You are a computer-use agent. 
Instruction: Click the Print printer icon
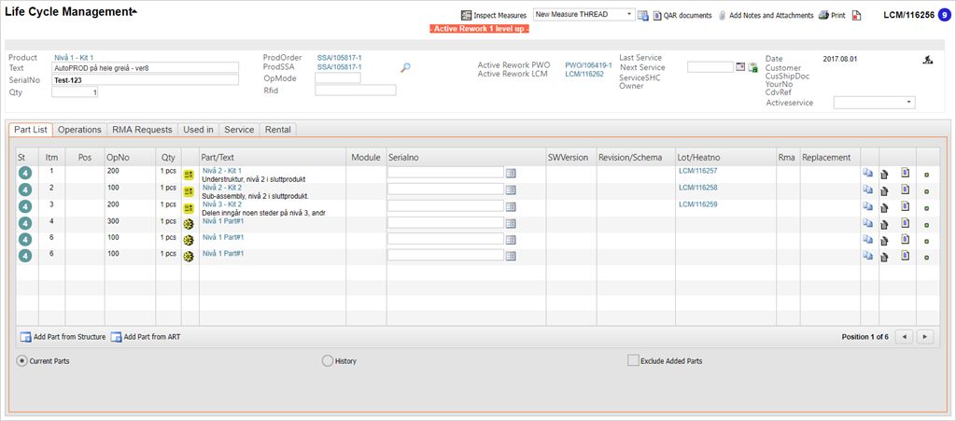point(822,16)
